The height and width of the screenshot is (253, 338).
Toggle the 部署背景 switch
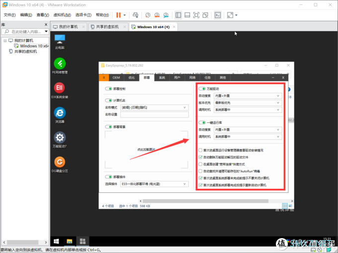(109, 127)
